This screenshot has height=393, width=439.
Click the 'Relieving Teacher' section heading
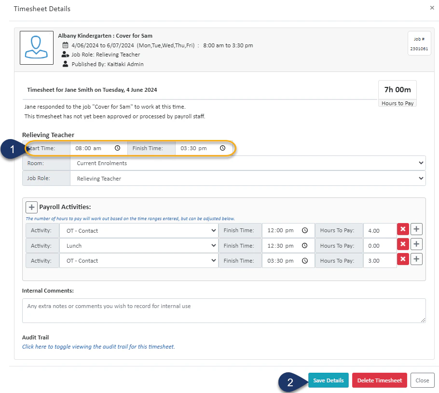pyautogui.click(x=48, y=135)
